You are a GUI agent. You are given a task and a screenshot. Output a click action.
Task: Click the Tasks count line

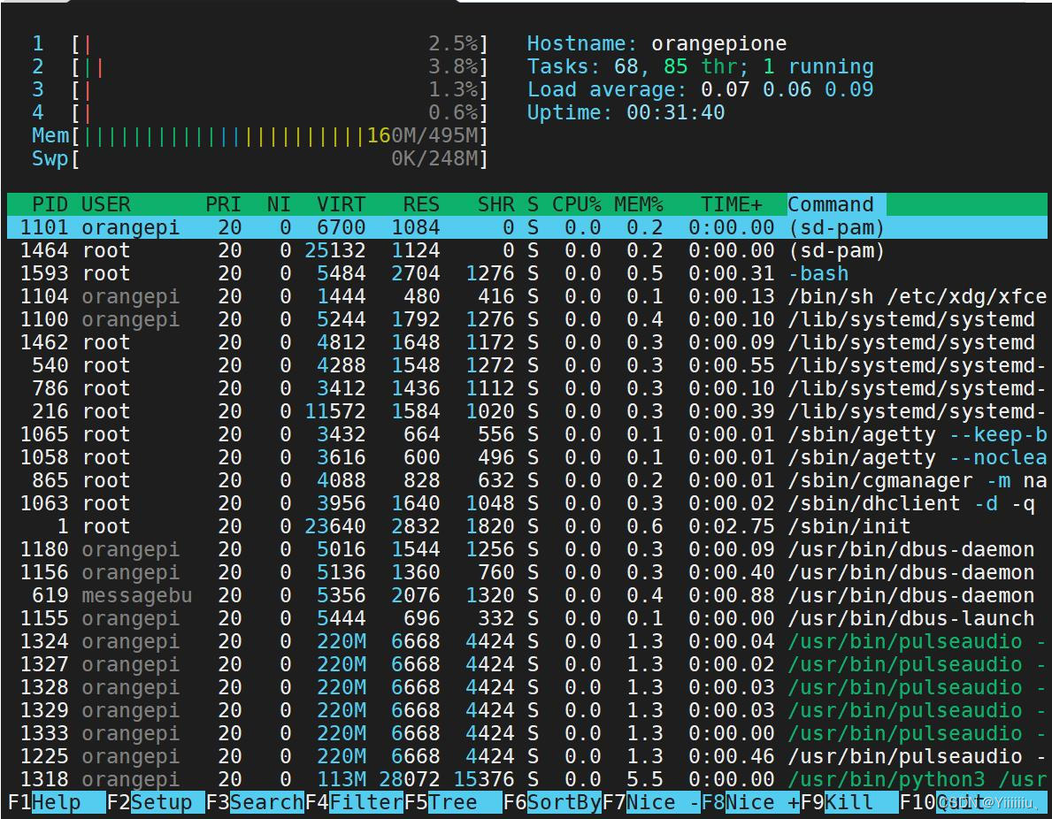tap(701, 67)
